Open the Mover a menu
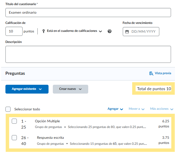The height and width of the screenshot is (153, 175). [136, 109]
